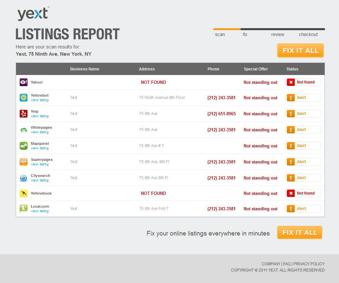
Task: Click the Superpages address 75 9th Ave, 8th Fl
Action: click(154, 162)
